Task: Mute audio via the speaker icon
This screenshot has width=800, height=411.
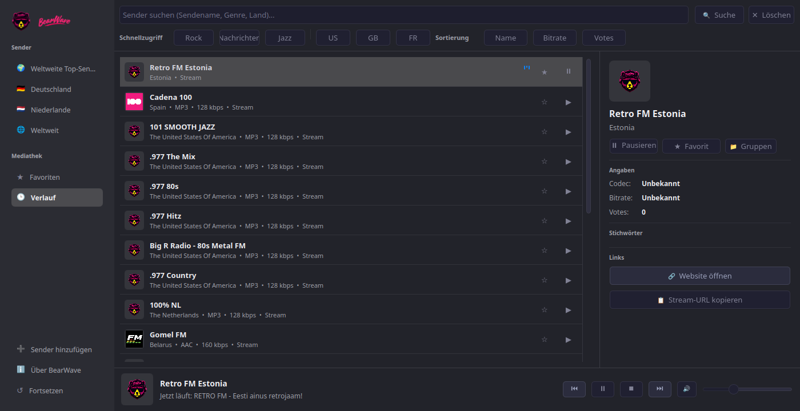Action: coord(686,389)
